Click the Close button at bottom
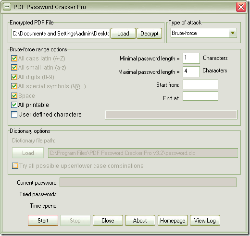 (x=108, y=221)
